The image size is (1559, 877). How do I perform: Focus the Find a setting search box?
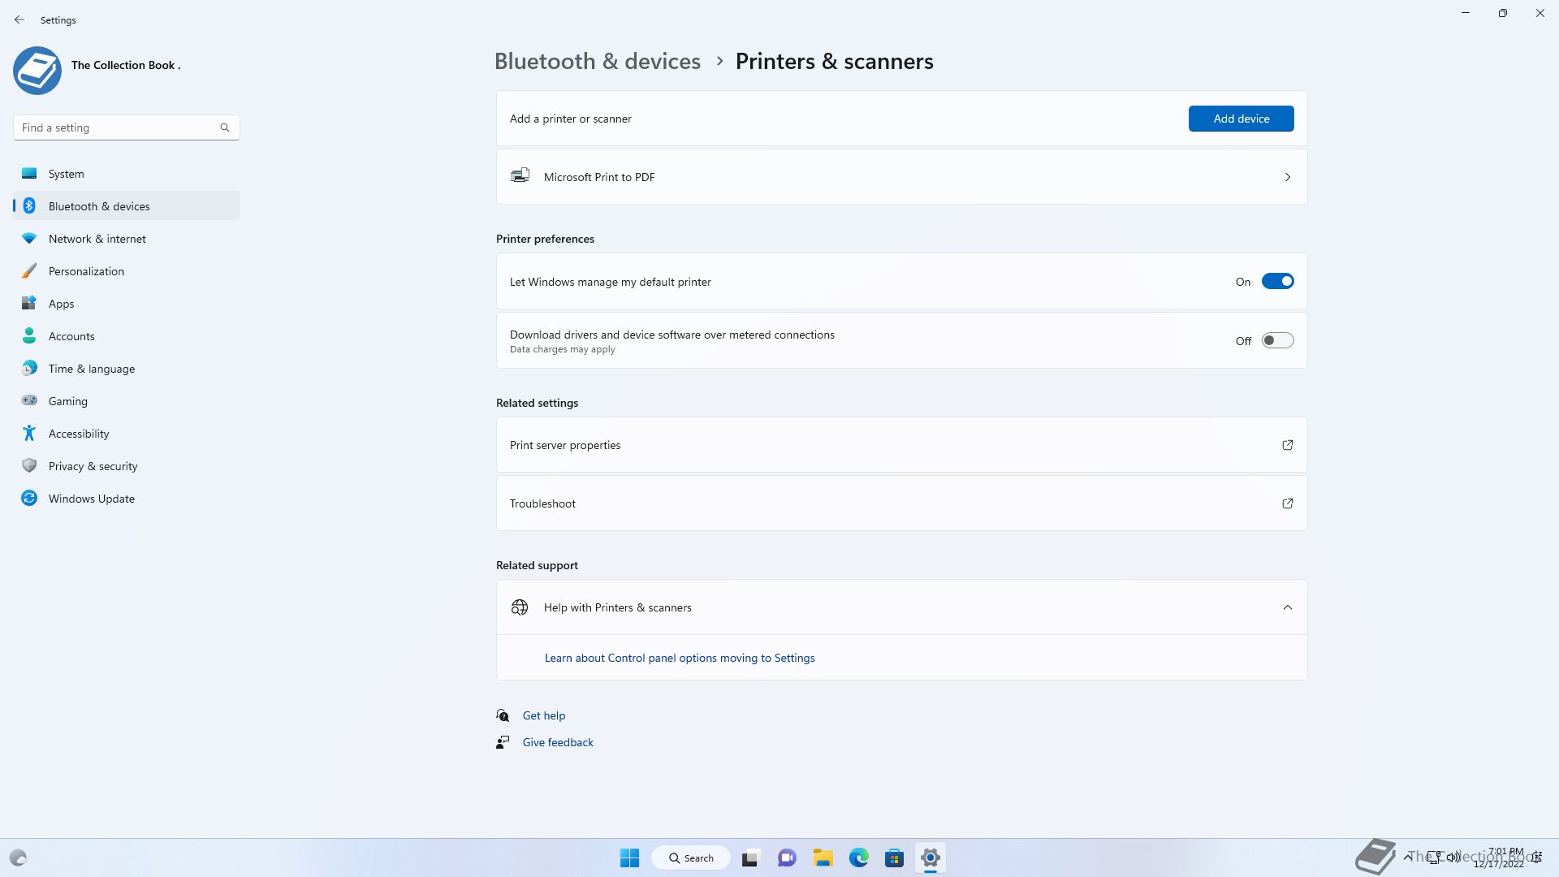[x=127, y=127]
